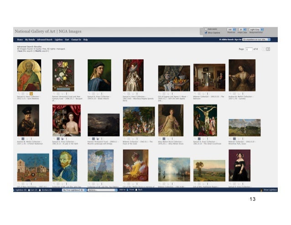Click the lightbox grid icon under Wivenhoe Park
This screenshot has height=225, width=291.
tap(234, 139)
